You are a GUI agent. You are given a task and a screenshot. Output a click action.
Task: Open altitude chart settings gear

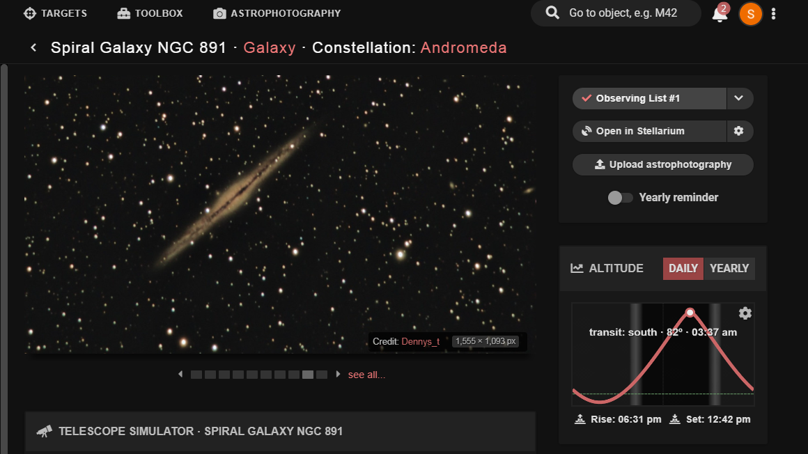coord(745,313)
